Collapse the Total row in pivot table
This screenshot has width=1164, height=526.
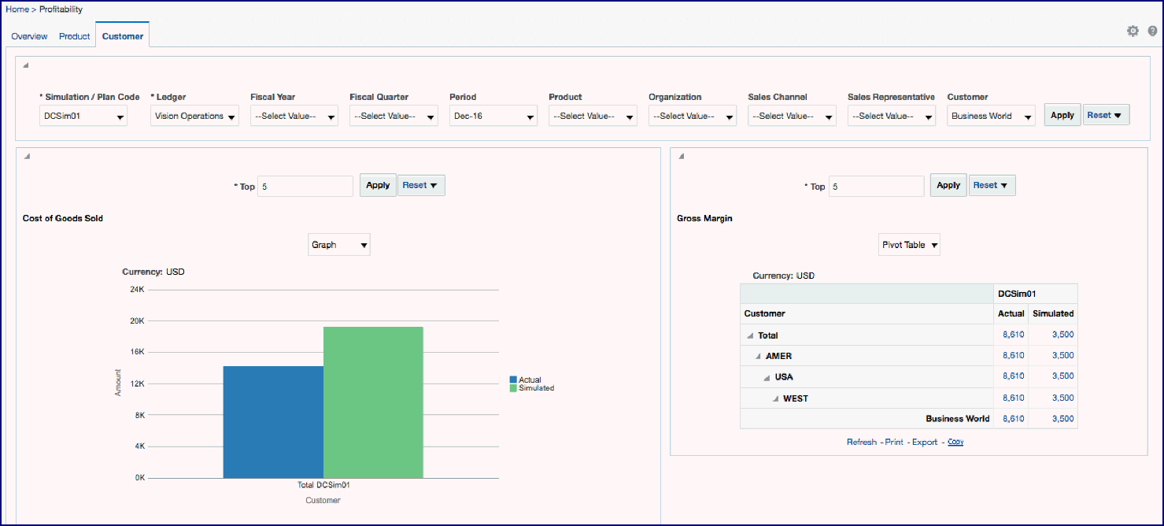pos(750,335)
